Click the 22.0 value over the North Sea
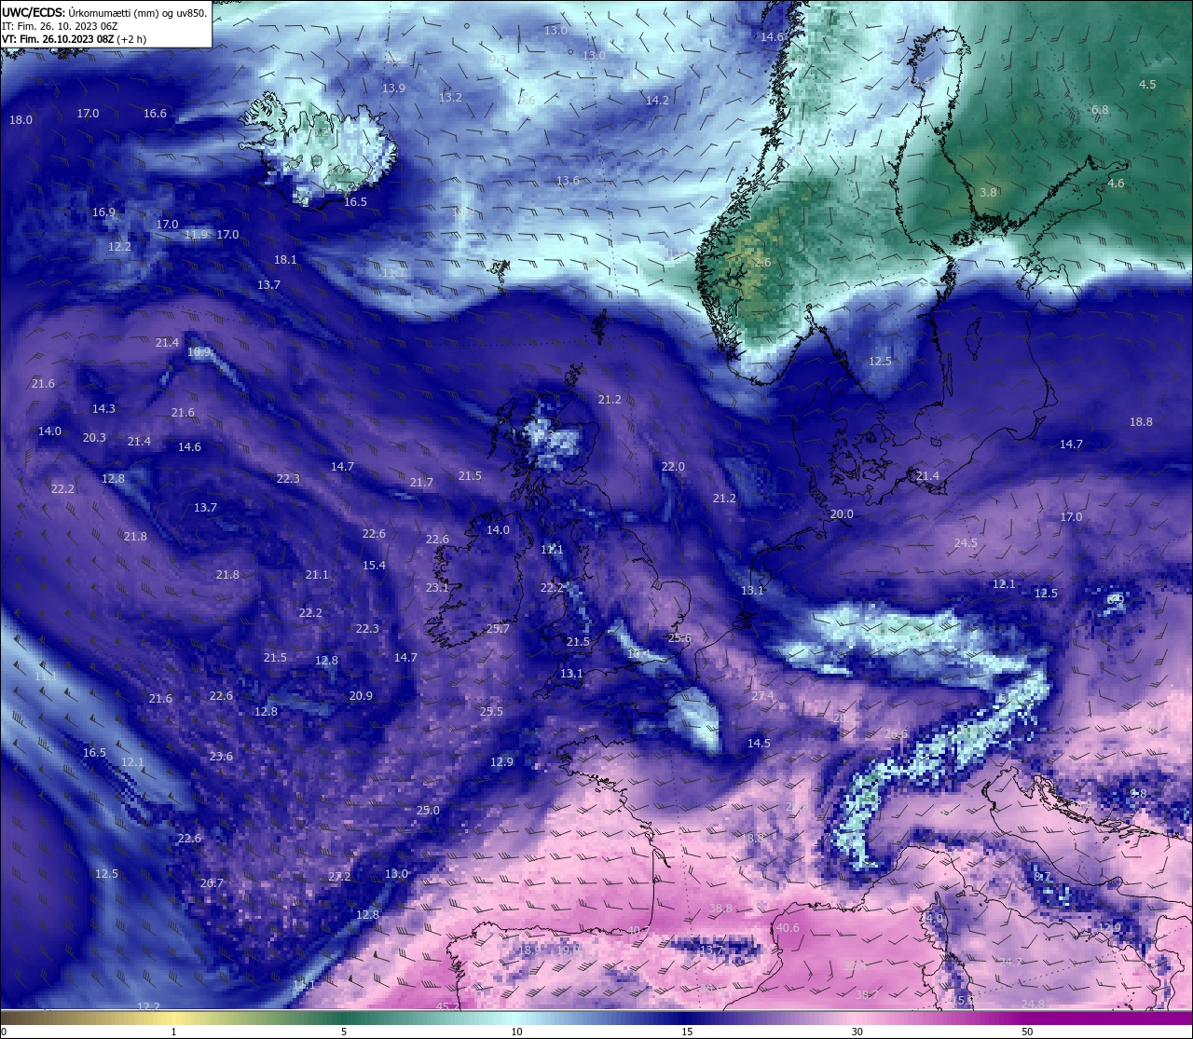The width and height of the screenshot is (1193, 1039). point(673,467)
